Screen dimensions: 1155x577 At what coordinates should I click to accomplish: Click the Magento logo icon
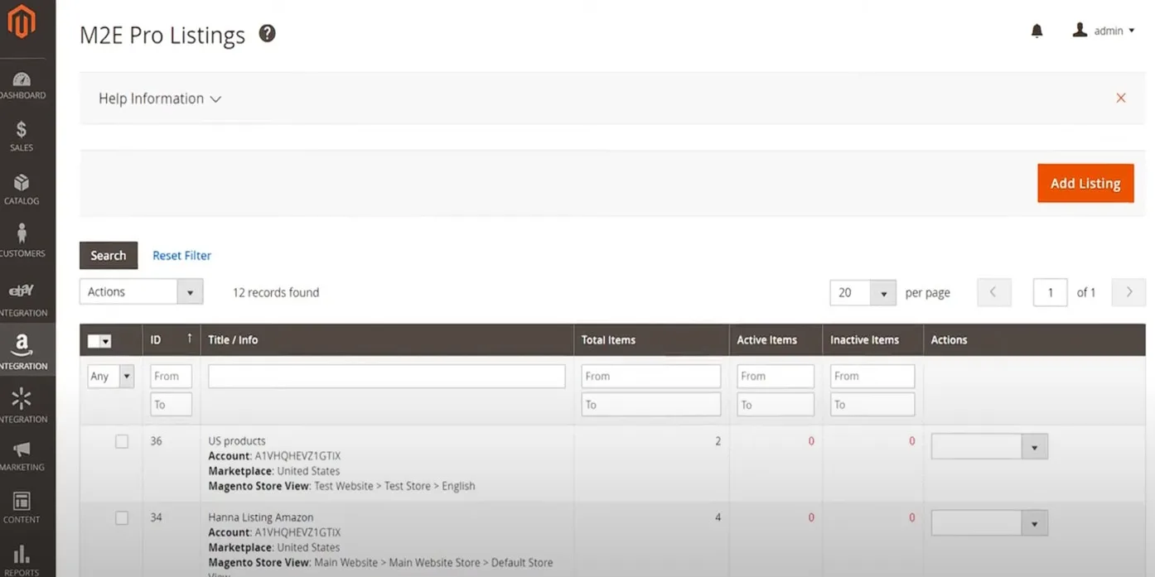(22, 22)
